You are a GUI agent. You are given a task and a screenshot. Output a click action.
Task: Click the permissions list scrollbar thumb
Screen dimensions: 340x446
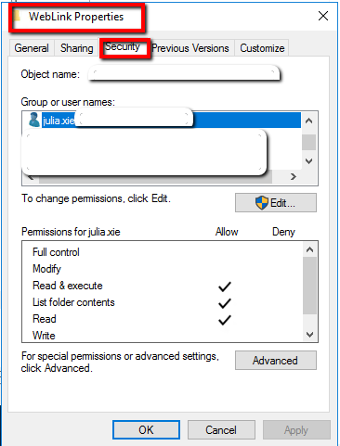tap(309, 286)
